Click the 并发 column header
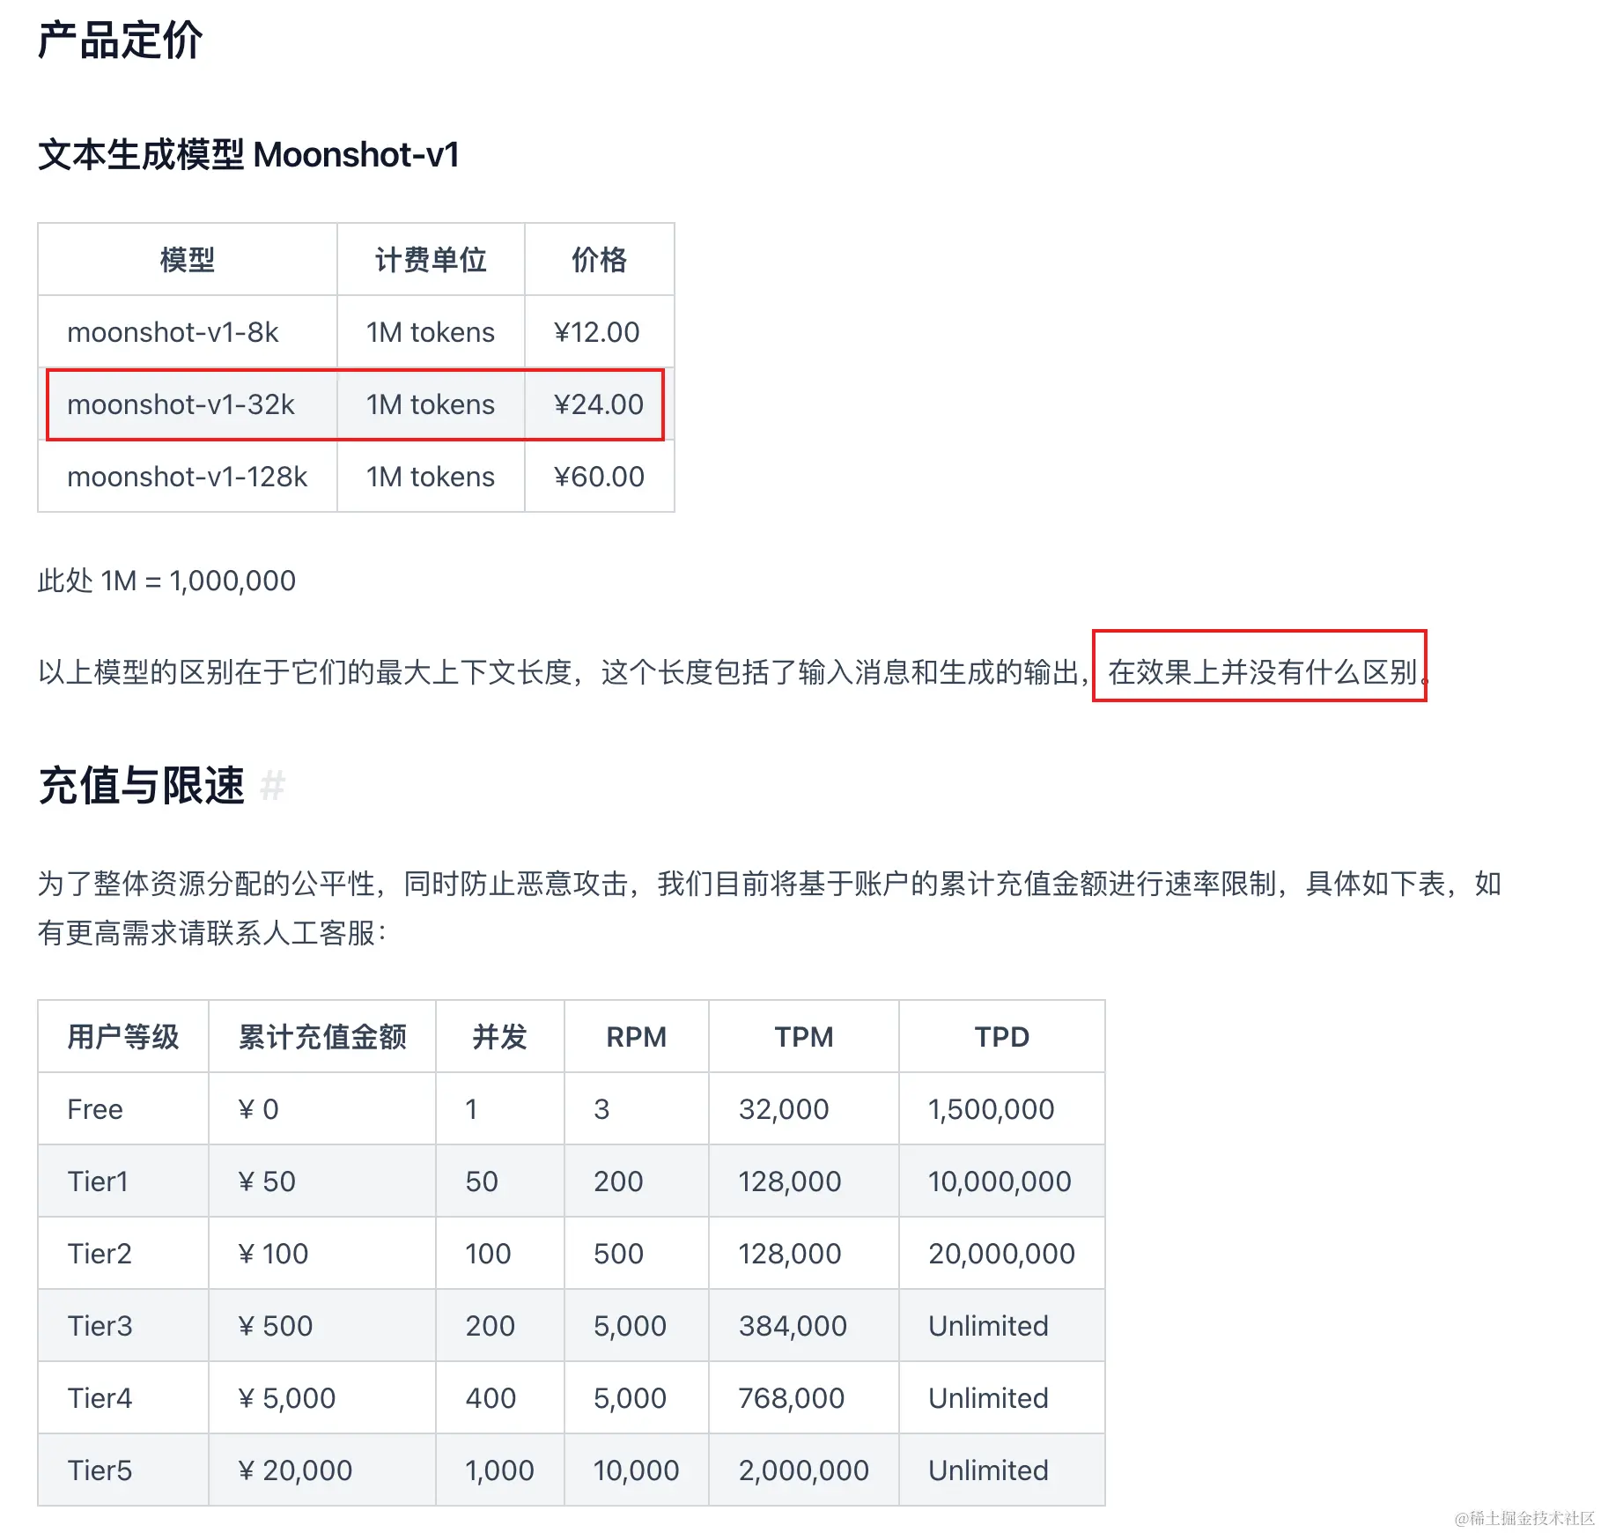The width and height of the screenshot is (1601, 1533). pyautogui.click(x=499, y=1037)
